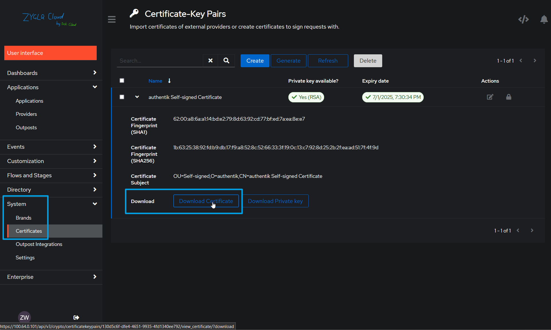
Task: Click Download Private key button
Action: [275, 201]
